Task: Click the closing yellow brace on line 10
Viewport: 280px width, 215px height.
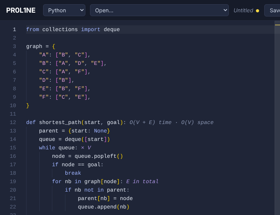Action: pos(28,106)
